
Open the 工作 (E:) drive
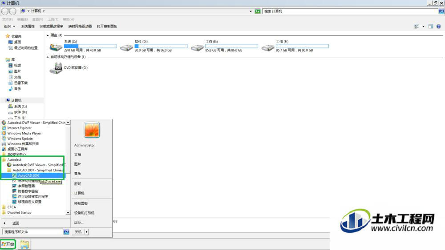[x=197, y=47]
